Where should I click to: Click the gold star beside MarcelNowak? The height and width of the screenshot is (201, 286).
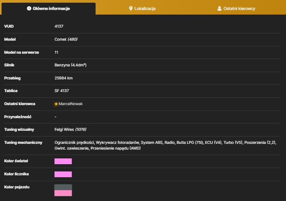[56, 104]
